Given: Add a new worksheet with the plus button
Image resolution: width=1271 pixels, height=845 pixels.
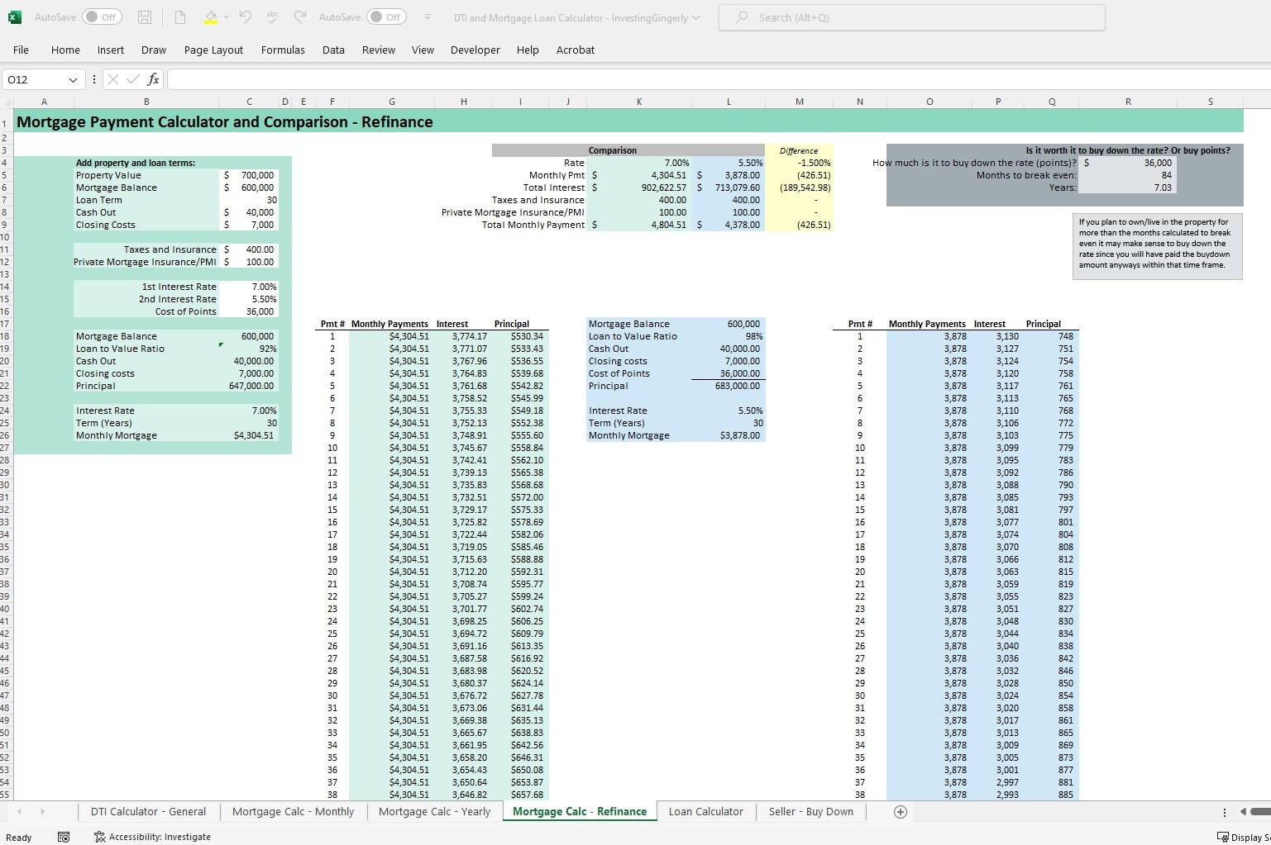Looking at the screenshot, I should (x=900, y=811).
